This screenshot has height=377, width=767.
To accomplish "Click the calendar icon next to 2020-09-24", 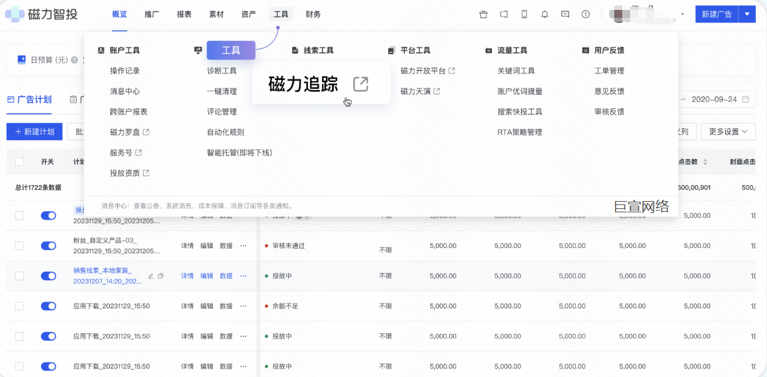I will pos(745,99).
